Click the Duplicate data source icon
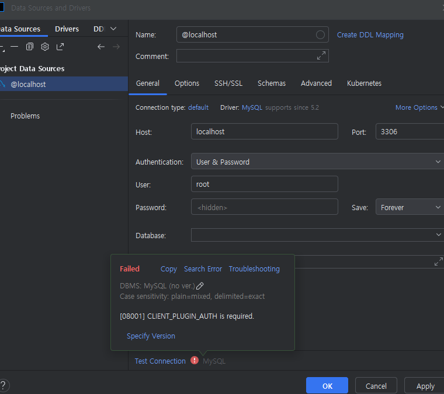 point(30,47)
